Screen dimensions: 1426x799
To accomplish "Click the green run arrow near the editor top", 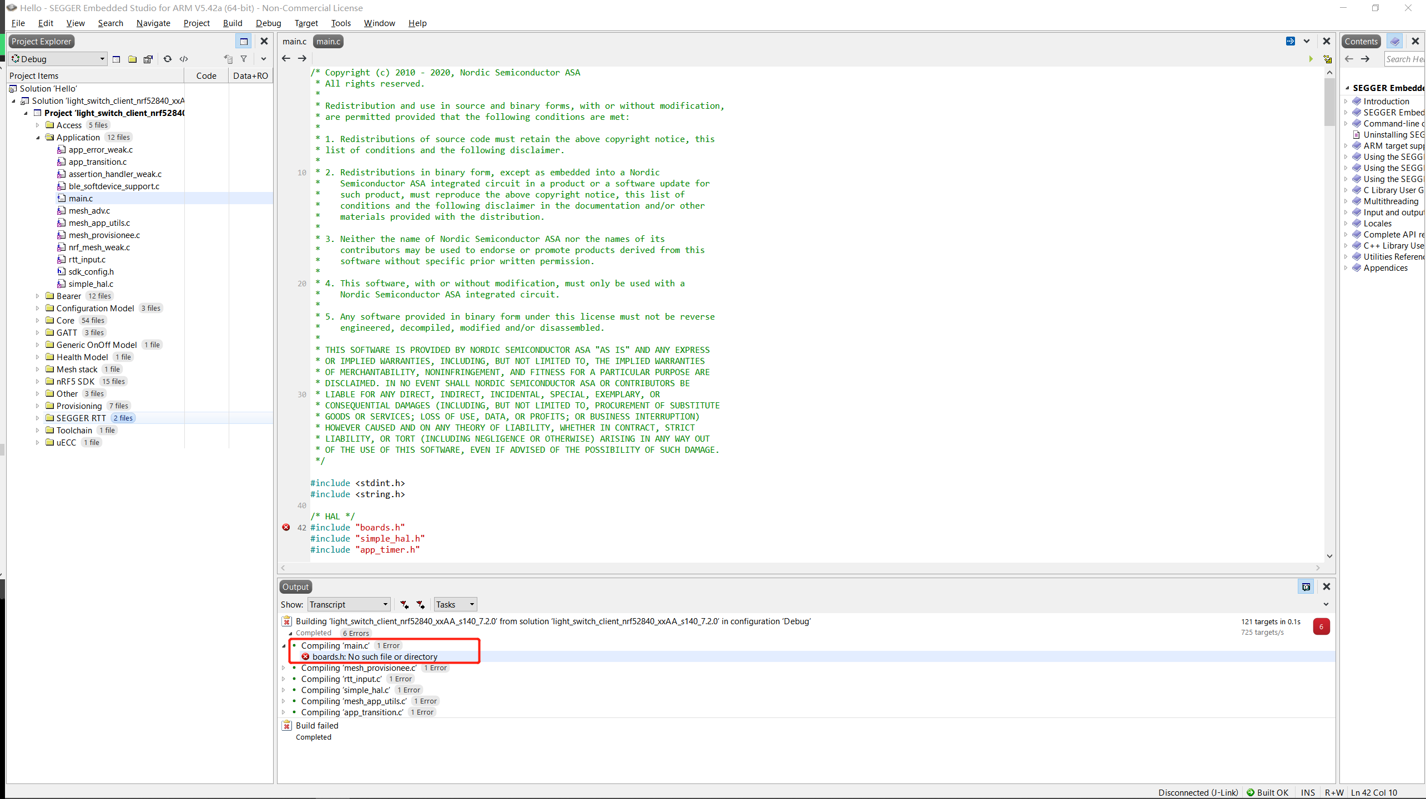I will click(1310, 59).
